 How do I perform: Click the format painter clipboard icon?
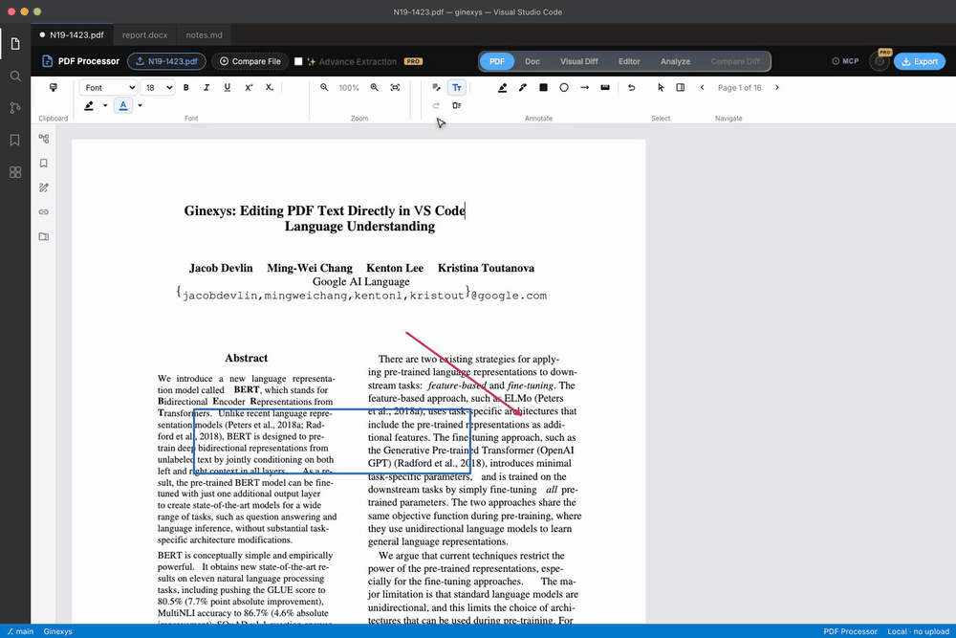click(x=53, y=87)
